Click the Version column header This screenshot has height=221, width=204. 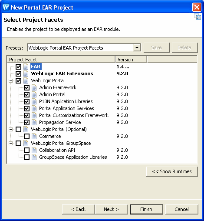pos(131,60)
